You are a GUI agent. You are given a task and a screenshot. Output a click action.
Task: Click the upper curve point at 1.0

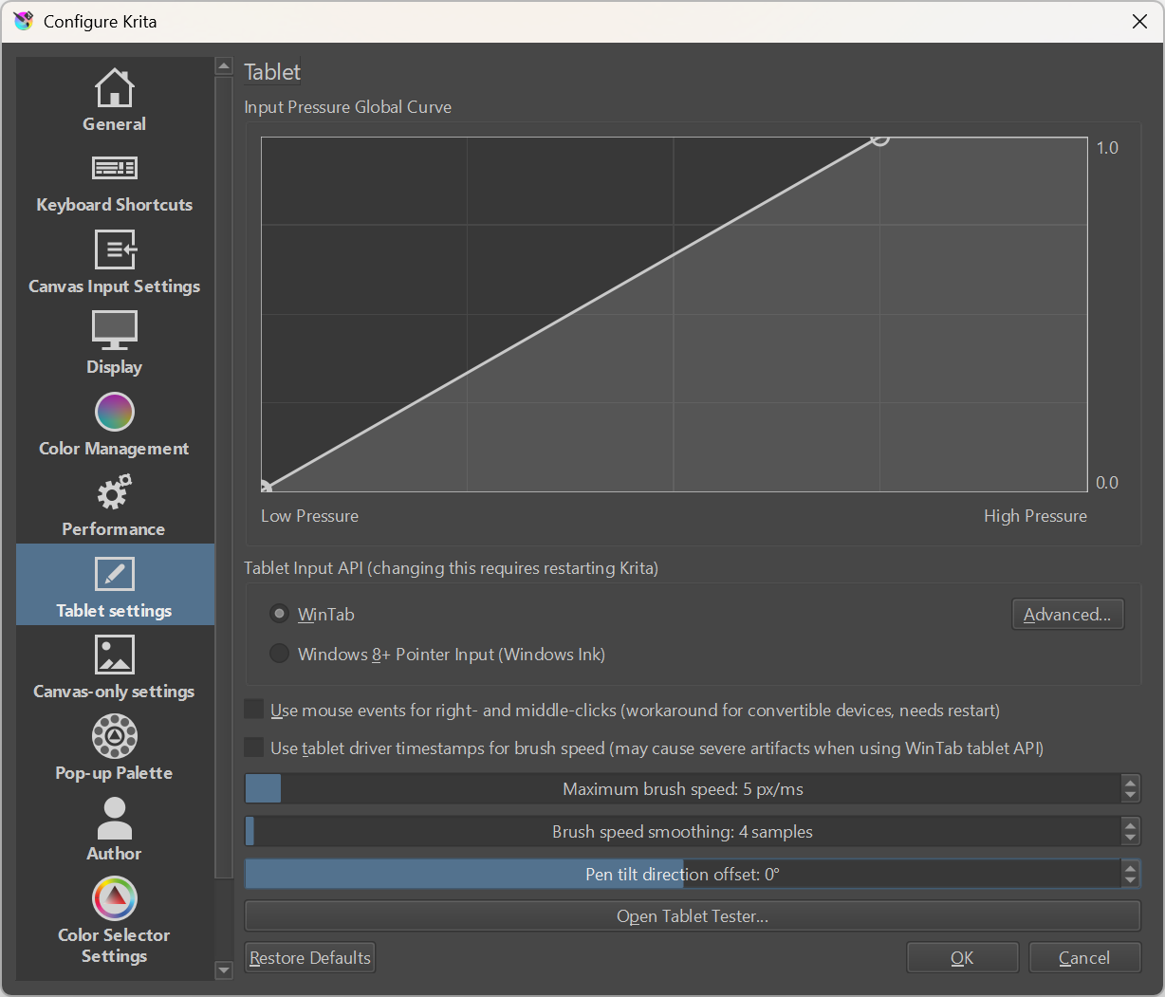pyautogui.click(x=879, y=138)
